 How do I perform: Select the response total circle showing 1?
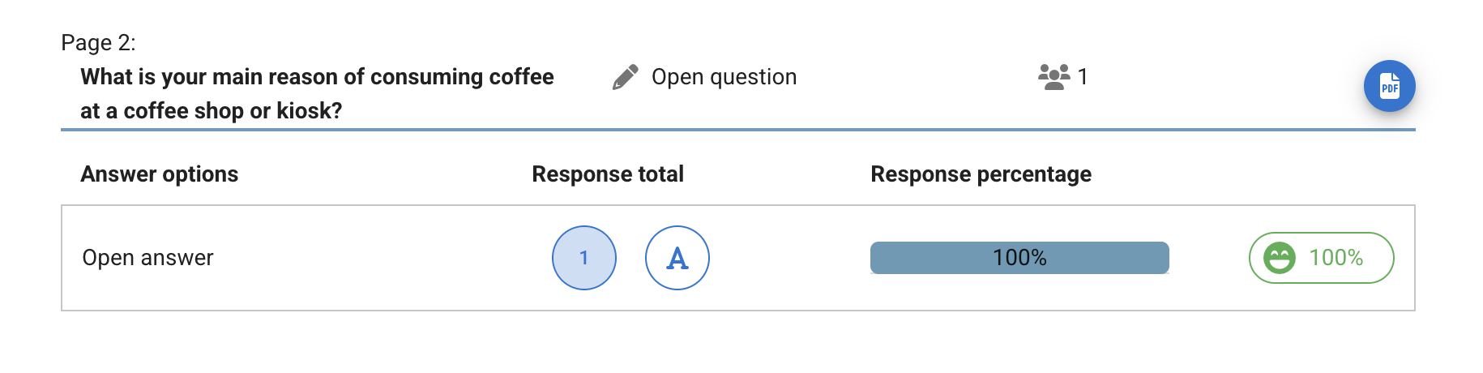click(583, 258)
